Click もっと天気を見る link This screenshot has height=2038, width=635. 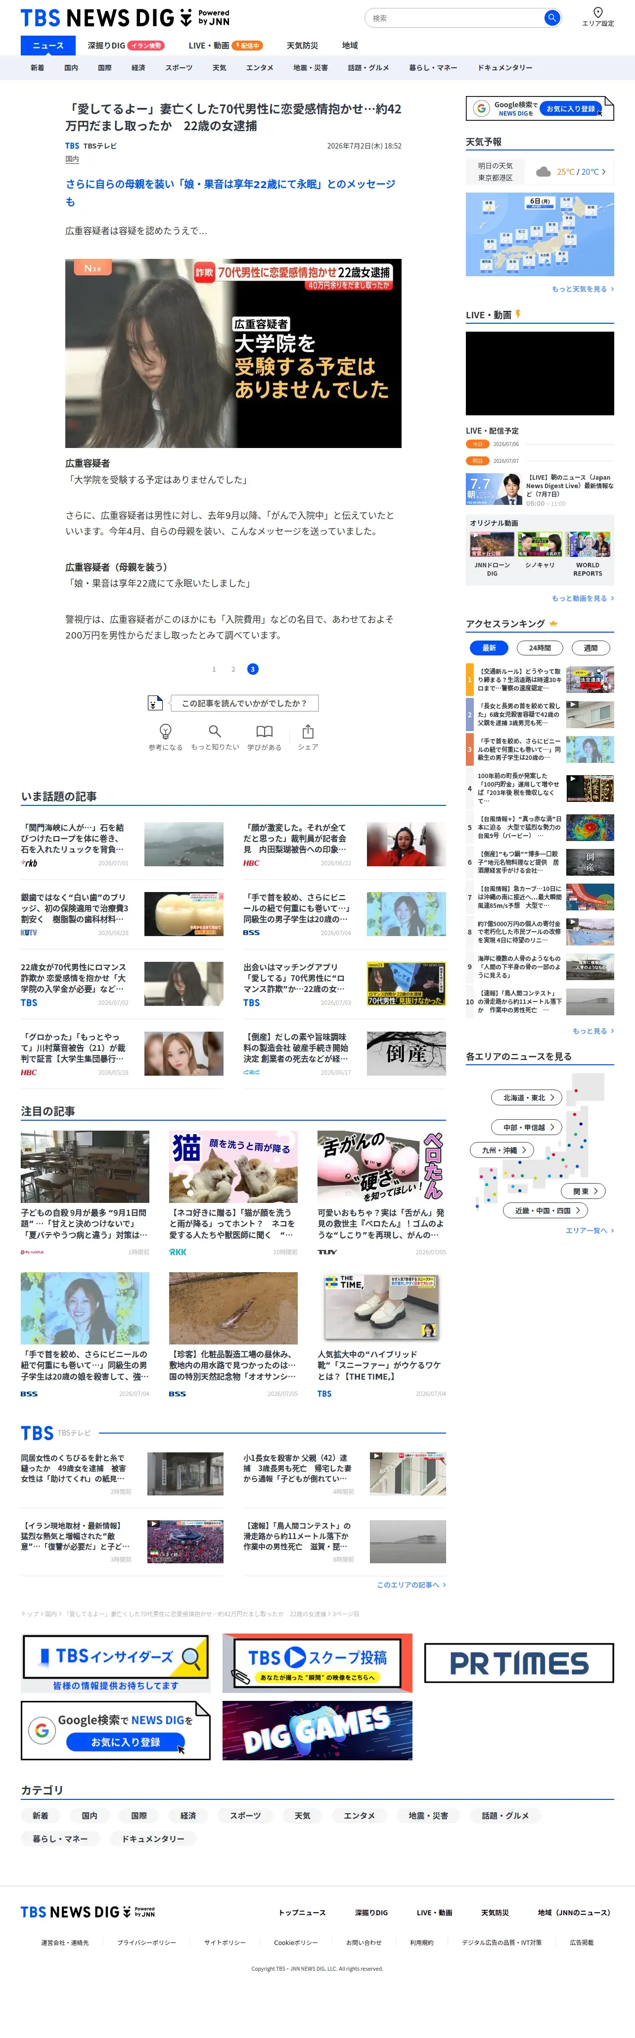[583, 289]
